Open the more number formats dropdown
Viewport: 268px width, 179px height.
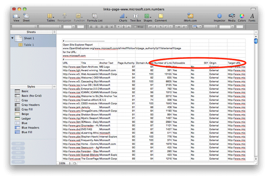(171, 27)
